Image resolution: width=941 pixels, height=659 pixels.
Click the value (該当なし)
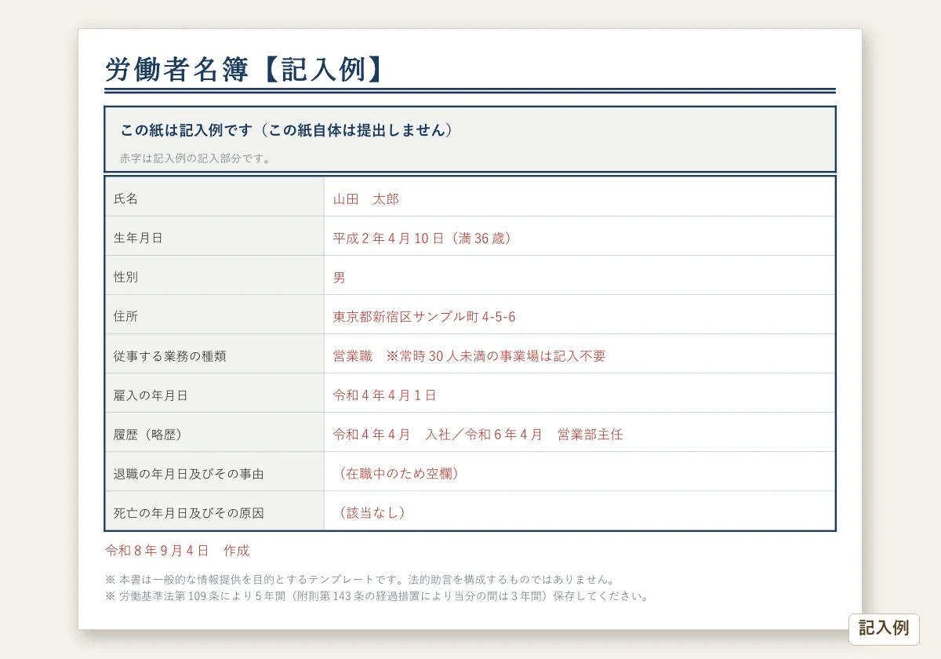click(x=371, y=513)
